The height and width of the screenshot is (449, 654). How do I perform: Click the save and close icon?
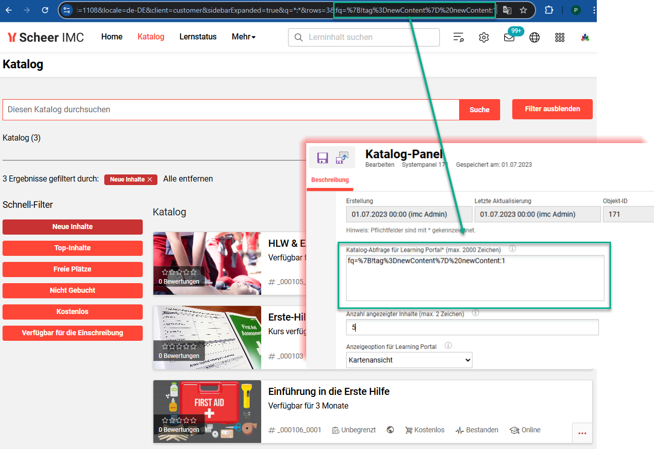tap(342, 158)
